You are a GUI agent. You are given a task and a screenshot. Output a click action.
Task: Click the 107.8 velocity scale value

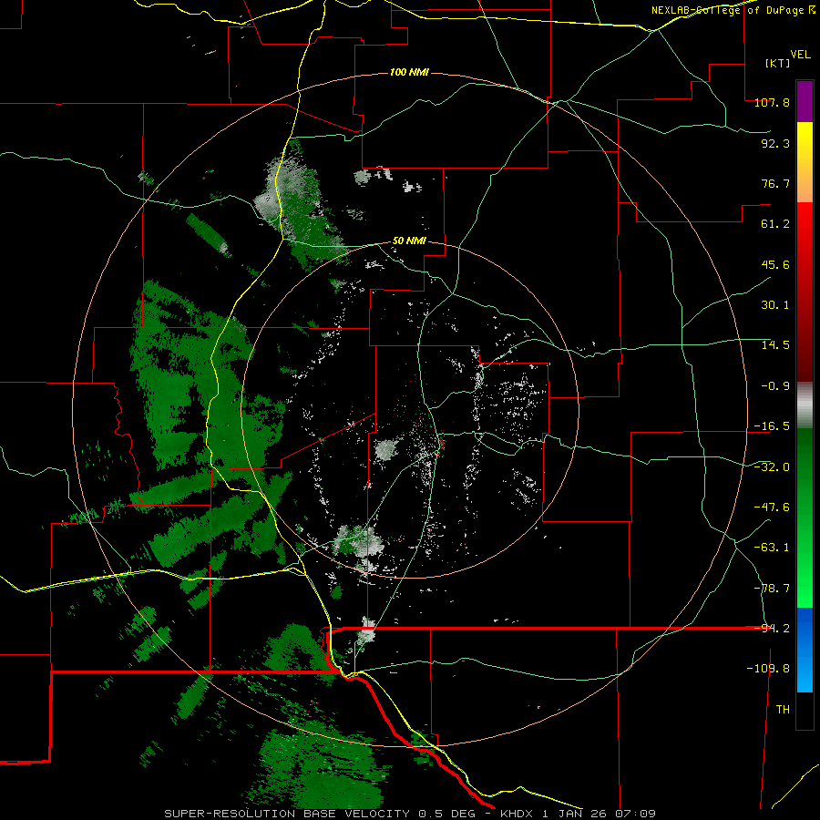tap(772, 102)
